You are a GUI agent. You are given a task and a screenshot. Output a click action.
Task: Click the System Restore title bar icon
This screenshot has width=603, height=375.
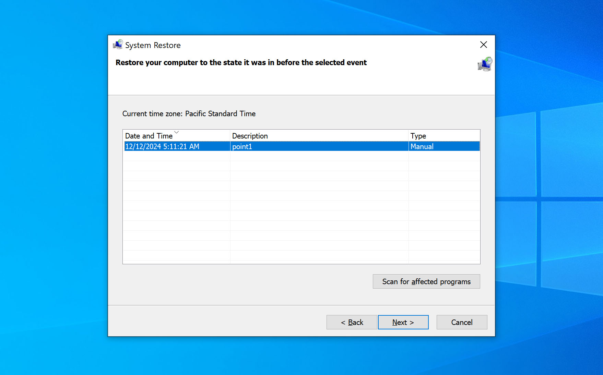click(118, 45)
